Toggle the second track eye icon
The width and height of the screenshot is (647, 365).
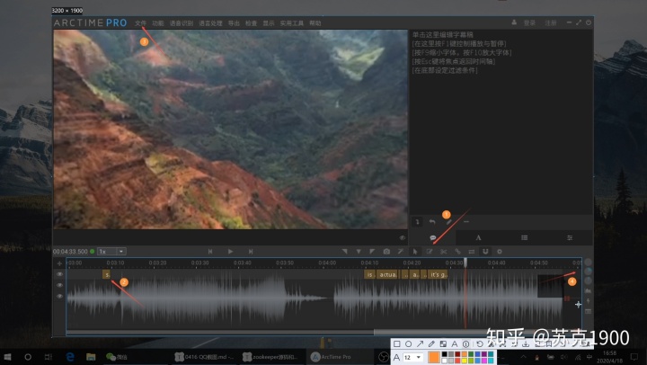[x=59, y=285]
